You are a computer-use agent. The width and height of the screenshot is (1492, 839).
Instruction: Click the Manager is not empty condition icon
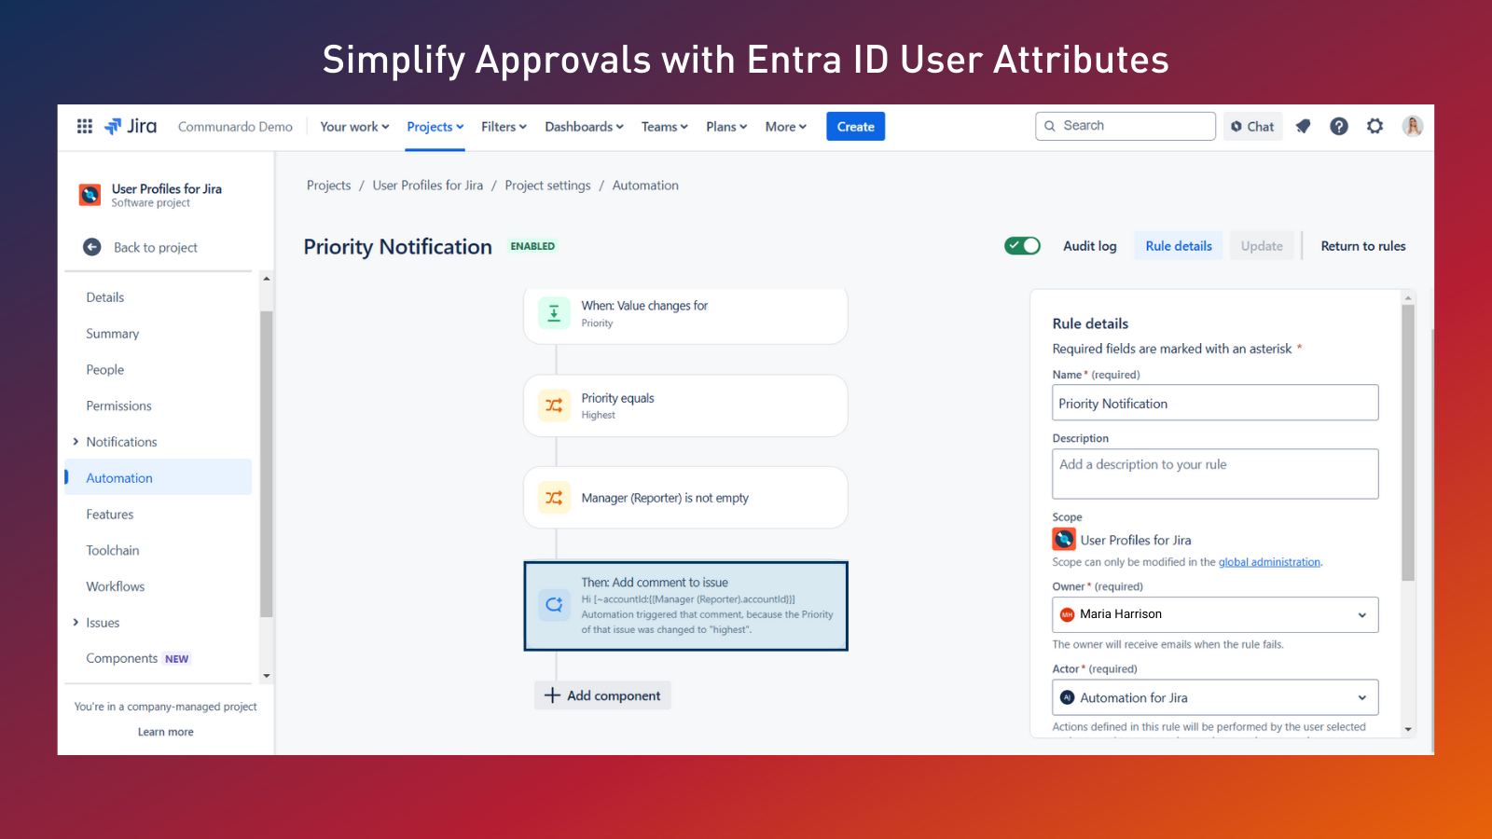click(554, 498)
